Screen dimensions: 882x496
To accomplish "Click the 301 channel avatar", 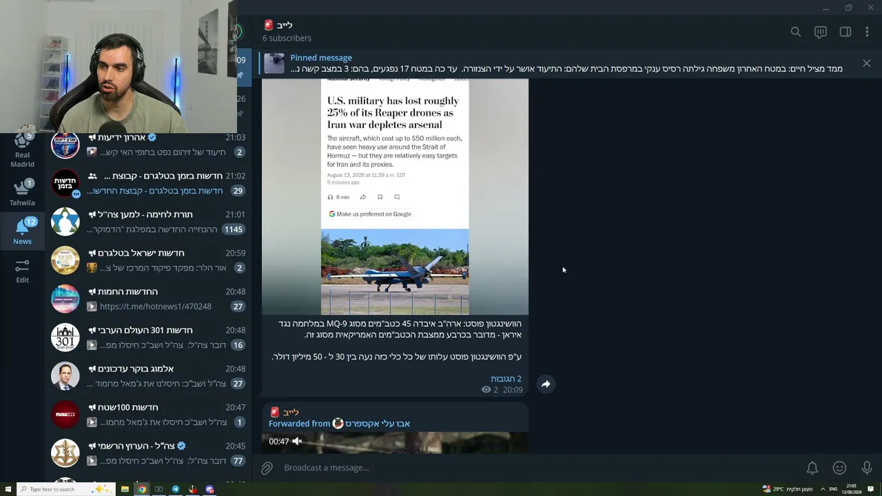I will (x=65, y=338).
